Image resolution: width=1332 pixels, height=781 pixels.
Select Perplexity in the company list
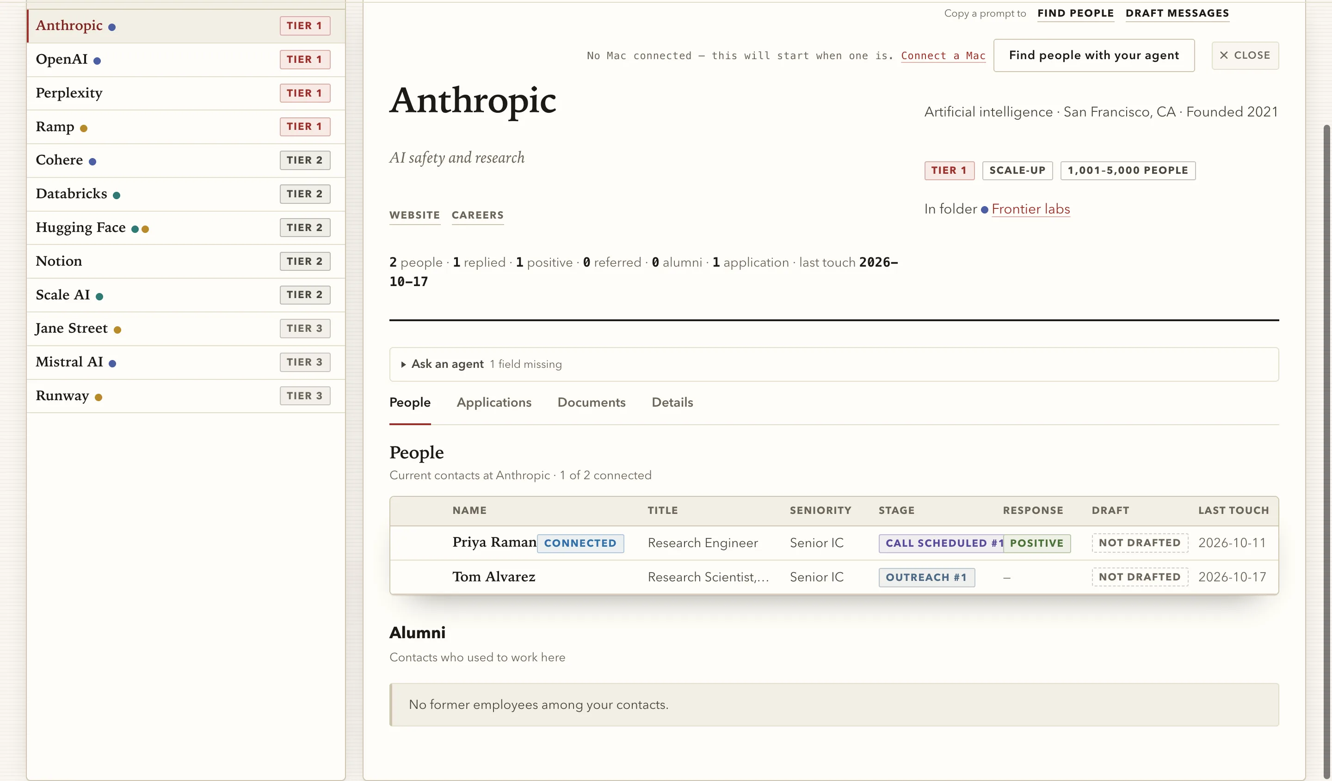pos(186,93)
